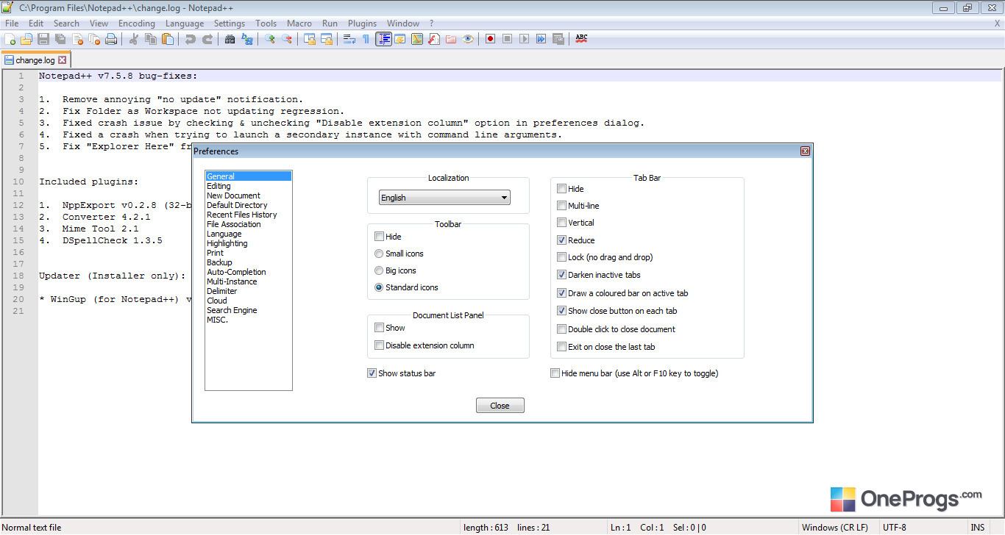Click Run macro multiple times icon
The image size is (1005, 535).
(x=541, y=39)
